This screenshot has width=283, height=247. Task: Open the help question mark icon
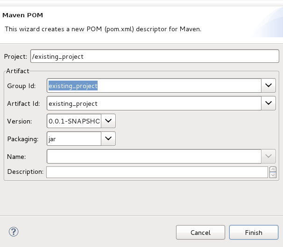[14, 232]
